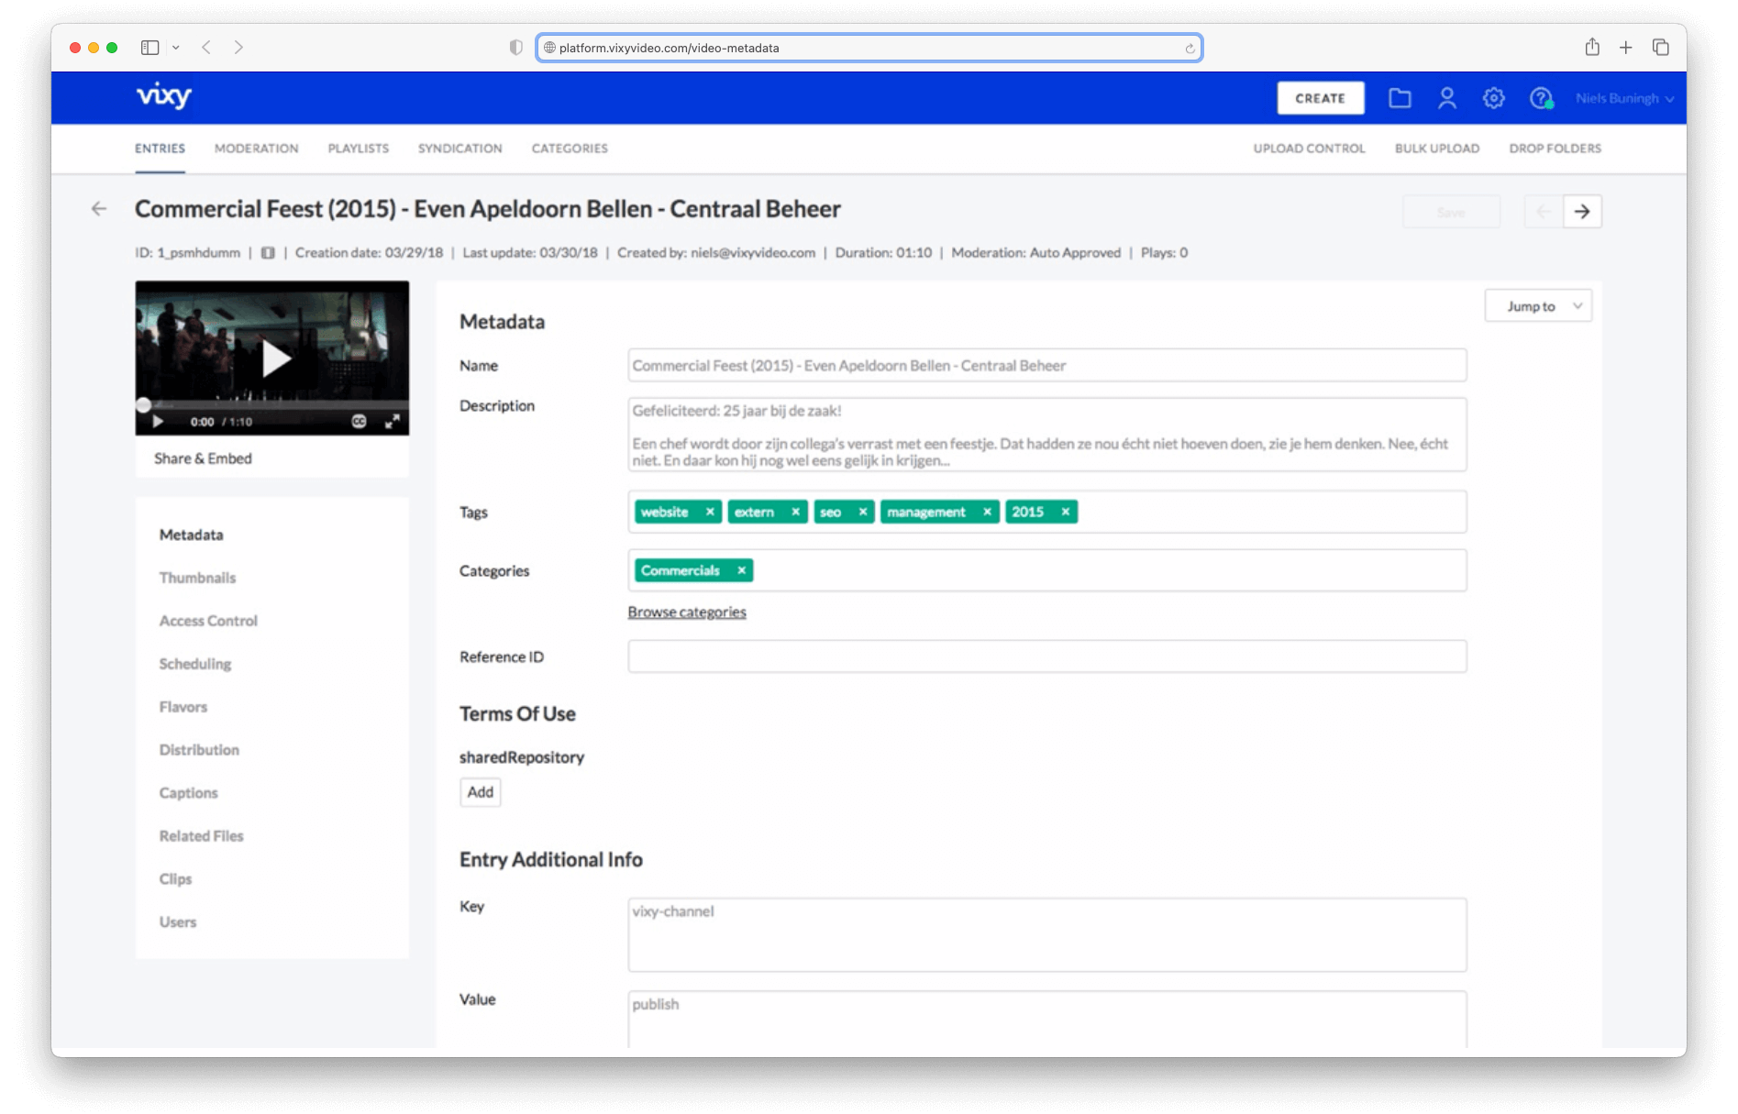Click the Description text area
The width and height of the screenshot is (1738, 1114).
click(x=1046, y=435)
